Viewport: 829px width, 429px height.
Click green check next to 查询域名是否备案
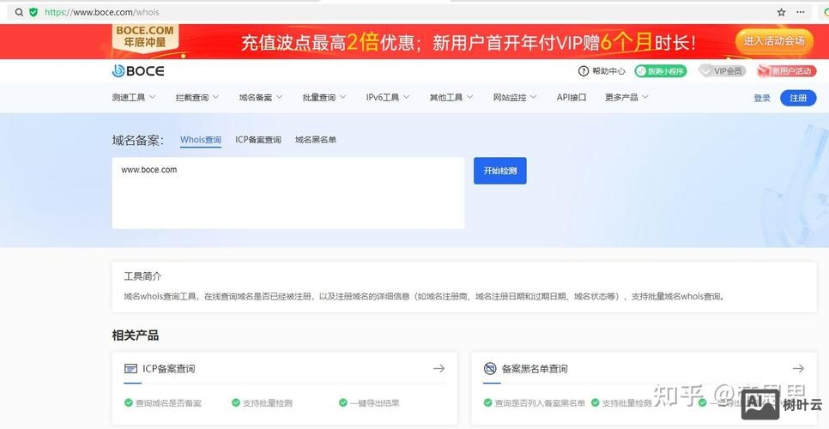tap(129, 402)
